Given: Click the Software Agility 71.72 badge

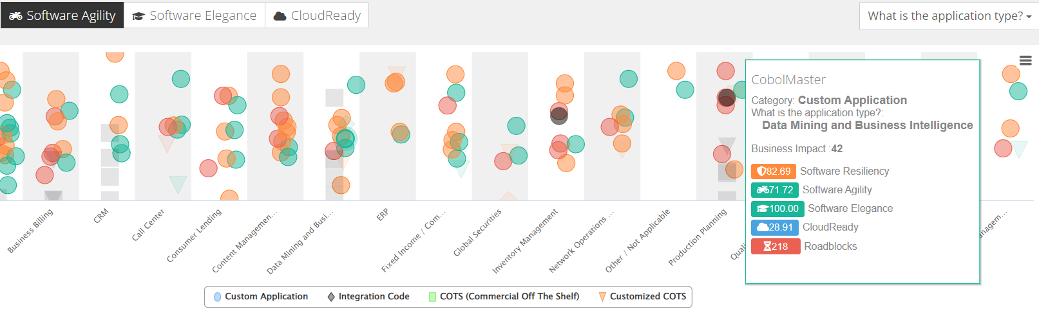Looking at the screenshot, I should pos(775,190).
